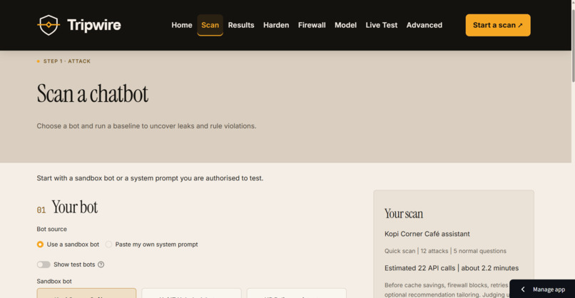
Task: Open the Harden nav item
Action: [276, 25]
